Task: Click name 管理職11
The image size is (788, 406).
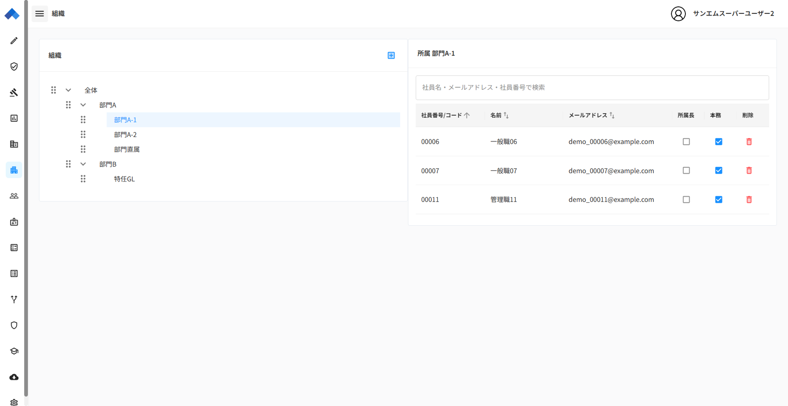Action: [503, 199]
